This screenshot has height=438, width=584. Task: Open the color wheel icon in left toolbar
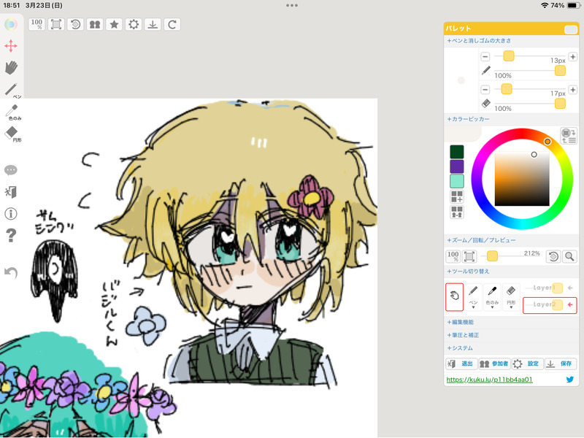point(11,25)
